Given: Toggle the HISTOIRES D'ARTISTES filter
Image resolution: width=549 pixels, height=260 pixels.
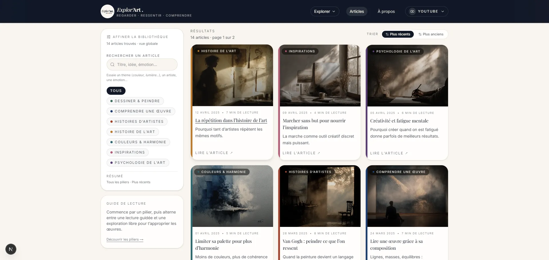Looking at the screenshot, I should 137,121.
